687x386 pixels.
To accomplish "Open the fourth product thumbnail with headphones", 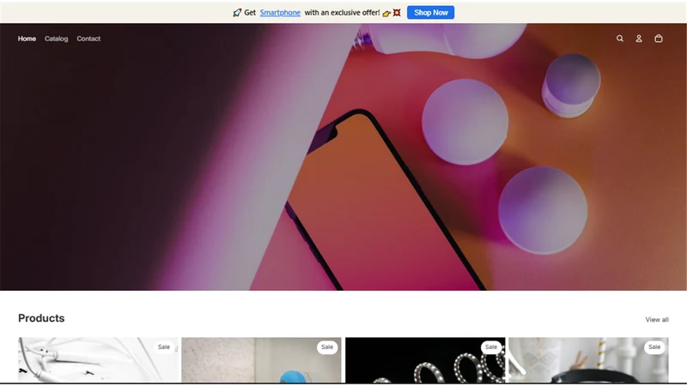I will click(x=588, y=359).
